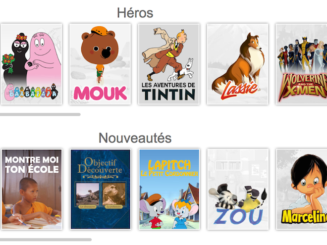Click the colorful Barbapapa letters logo
Viewport: 327px width, 245px height.
[x=31, y=92]
